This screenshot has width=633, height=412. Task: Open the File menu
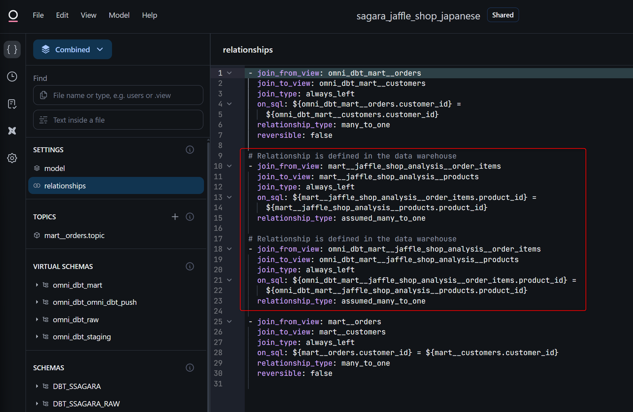pos(38,15)
